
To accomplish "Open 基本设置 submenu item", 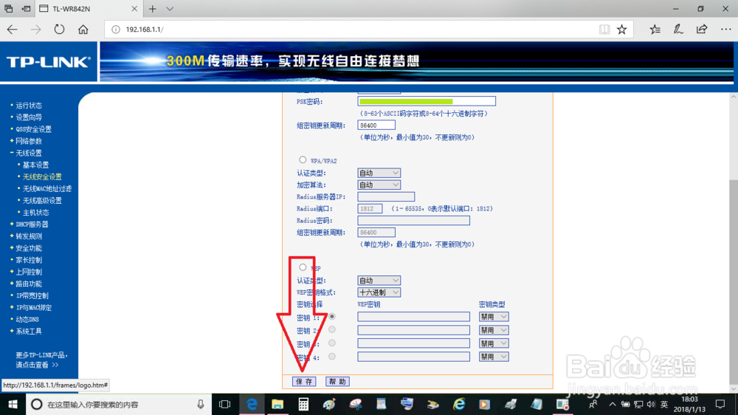I will click(35, 165).
